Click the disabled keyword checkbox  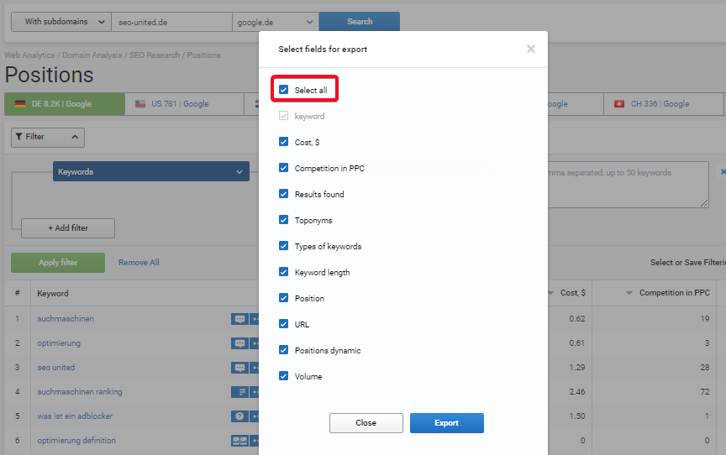(x=283, y=116)
